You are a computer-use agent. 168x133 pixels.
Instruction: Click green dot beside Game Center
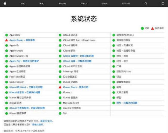click(6, 82)
